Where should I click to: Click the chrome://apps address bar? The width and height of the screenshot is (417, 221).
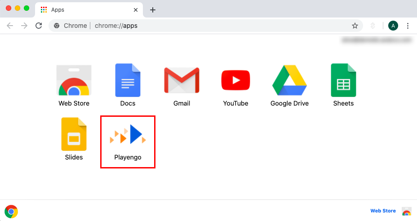[205, 26]
